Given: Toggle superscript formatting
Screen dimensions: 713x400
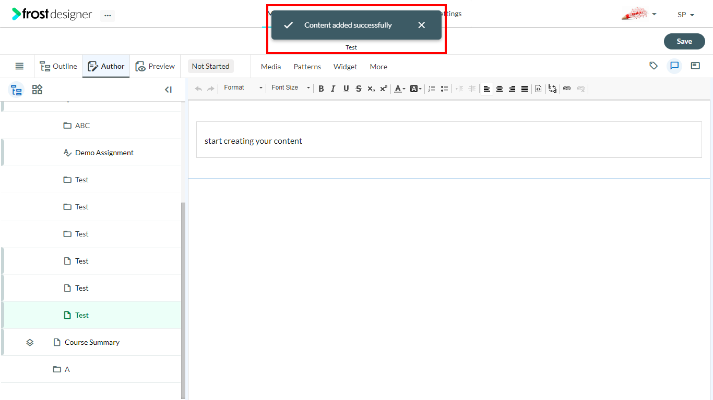Looking at the screenshot, I should click(x=384, y=89).
